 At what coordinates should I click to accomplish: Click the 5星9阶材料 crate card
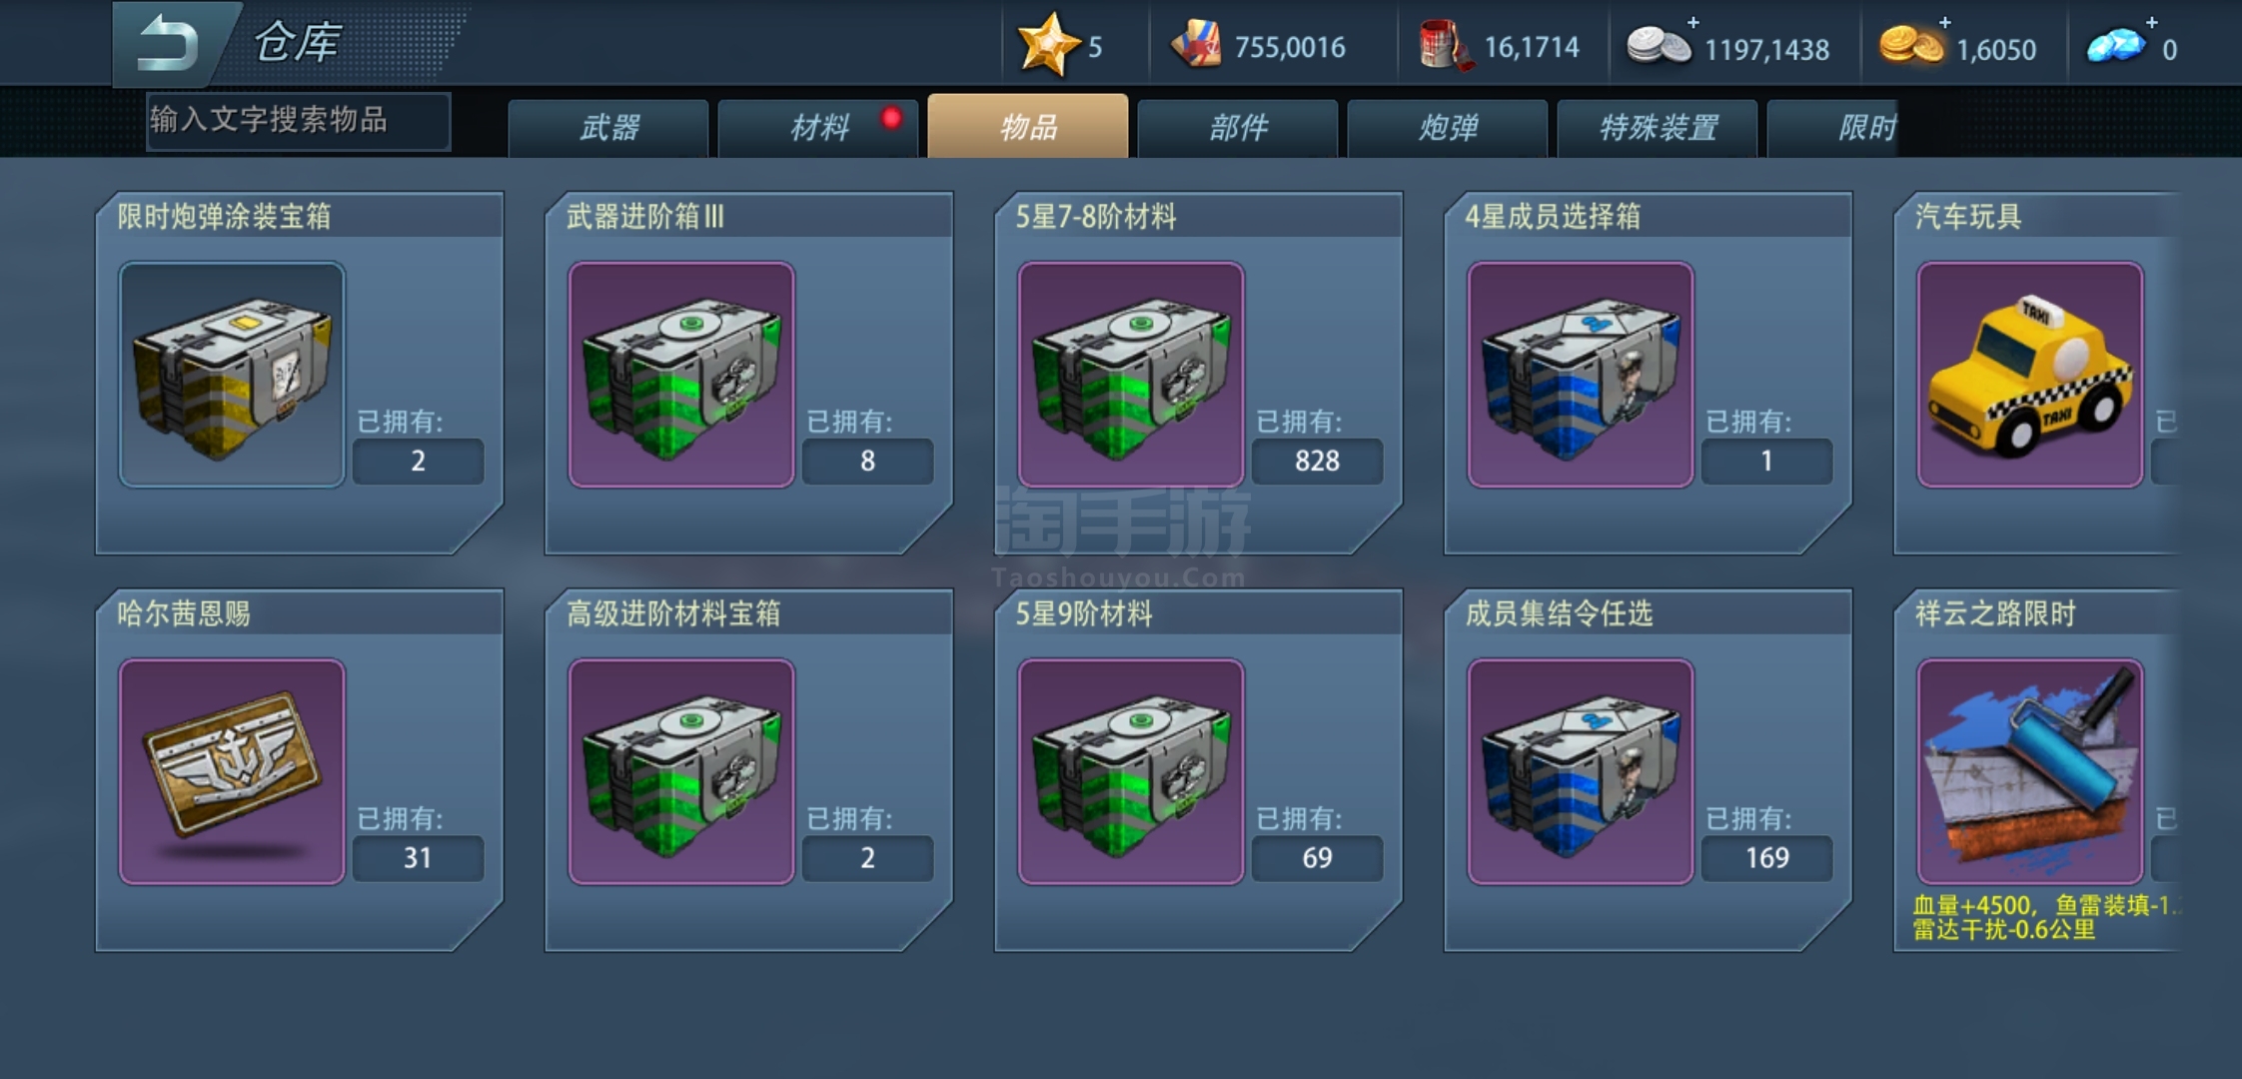click(1199, 769)
